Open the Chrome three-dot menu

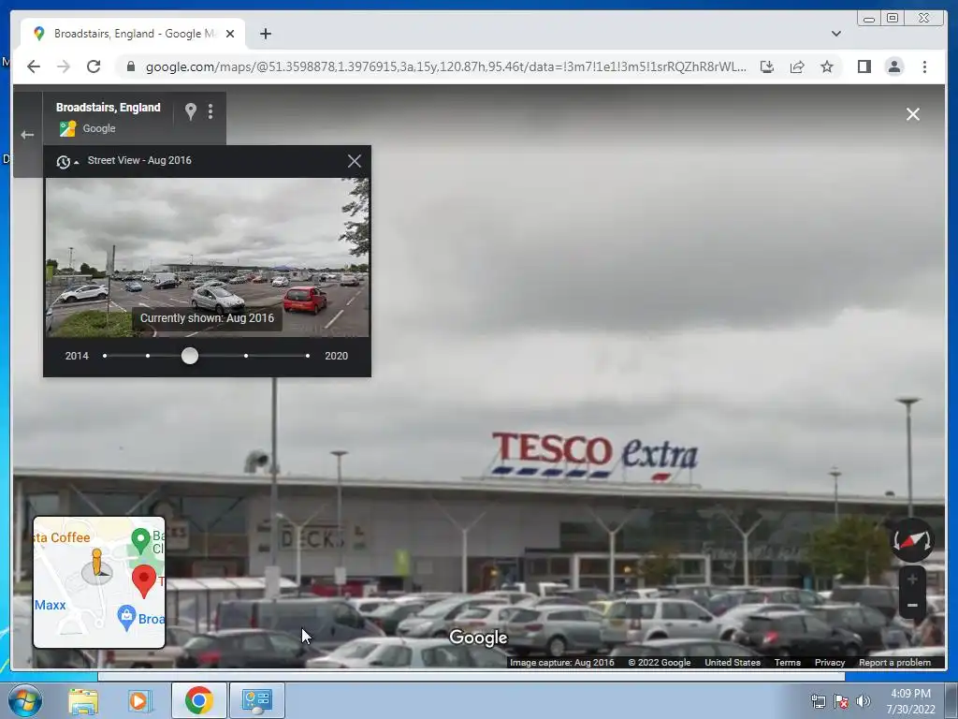point(924,66)
